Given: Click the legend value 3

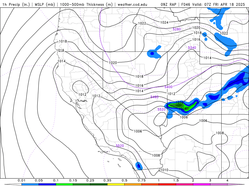Looking at the screenshot, I should (x=210, y=180).
